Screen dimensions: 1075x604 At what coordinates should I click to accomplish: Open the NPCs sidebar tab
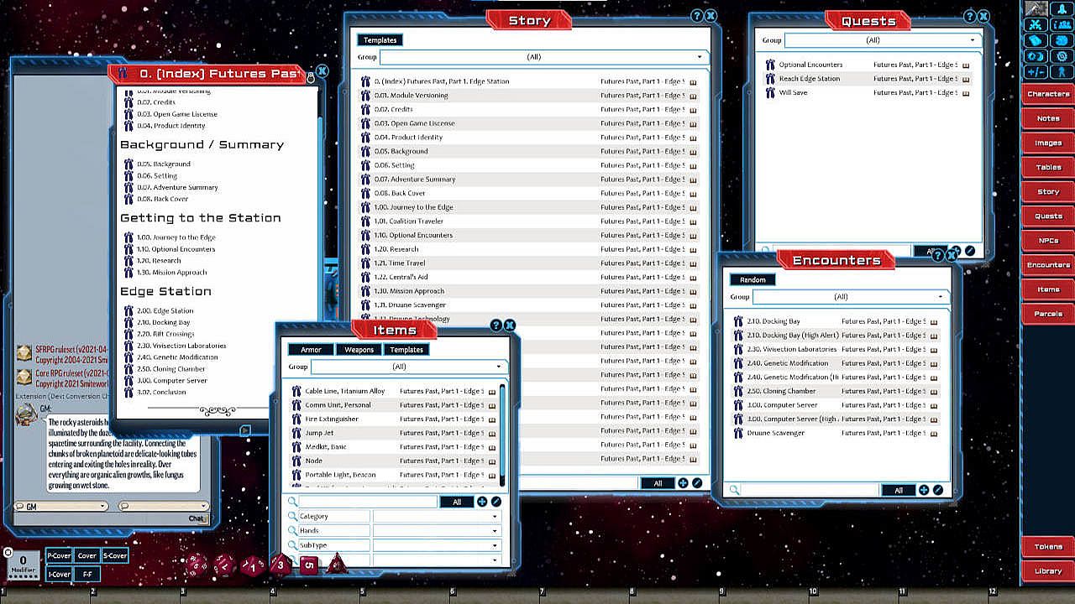pyautogui.click(x=1047, y=241)
